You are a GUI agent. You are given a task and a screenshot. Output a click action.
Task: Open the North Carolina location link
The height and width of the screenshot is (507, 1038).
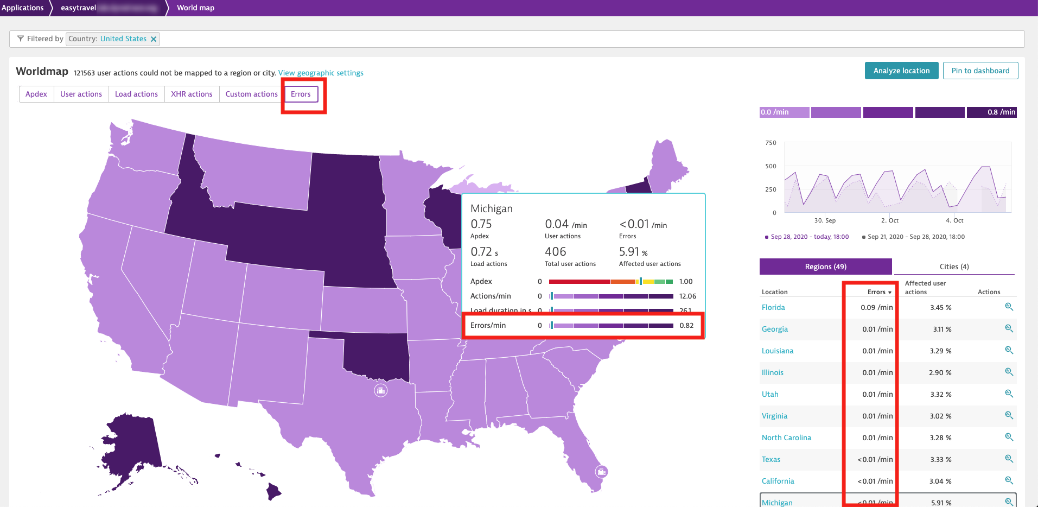click(786, 438)
